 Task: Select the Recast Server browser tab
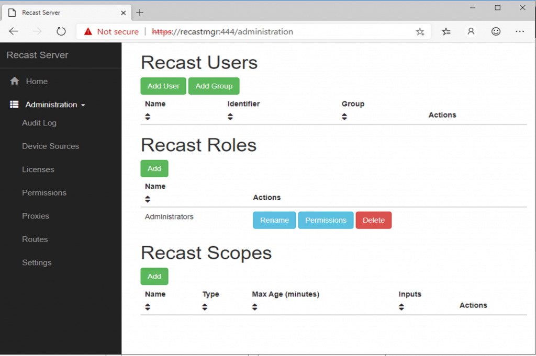[66, 13]
